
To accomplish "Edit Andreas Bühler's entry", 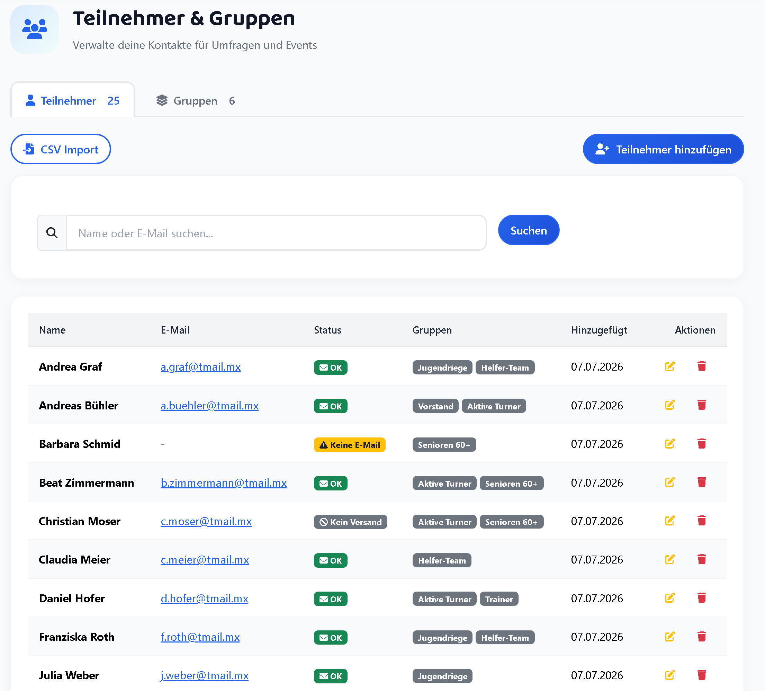I will (x=670, y=405).
